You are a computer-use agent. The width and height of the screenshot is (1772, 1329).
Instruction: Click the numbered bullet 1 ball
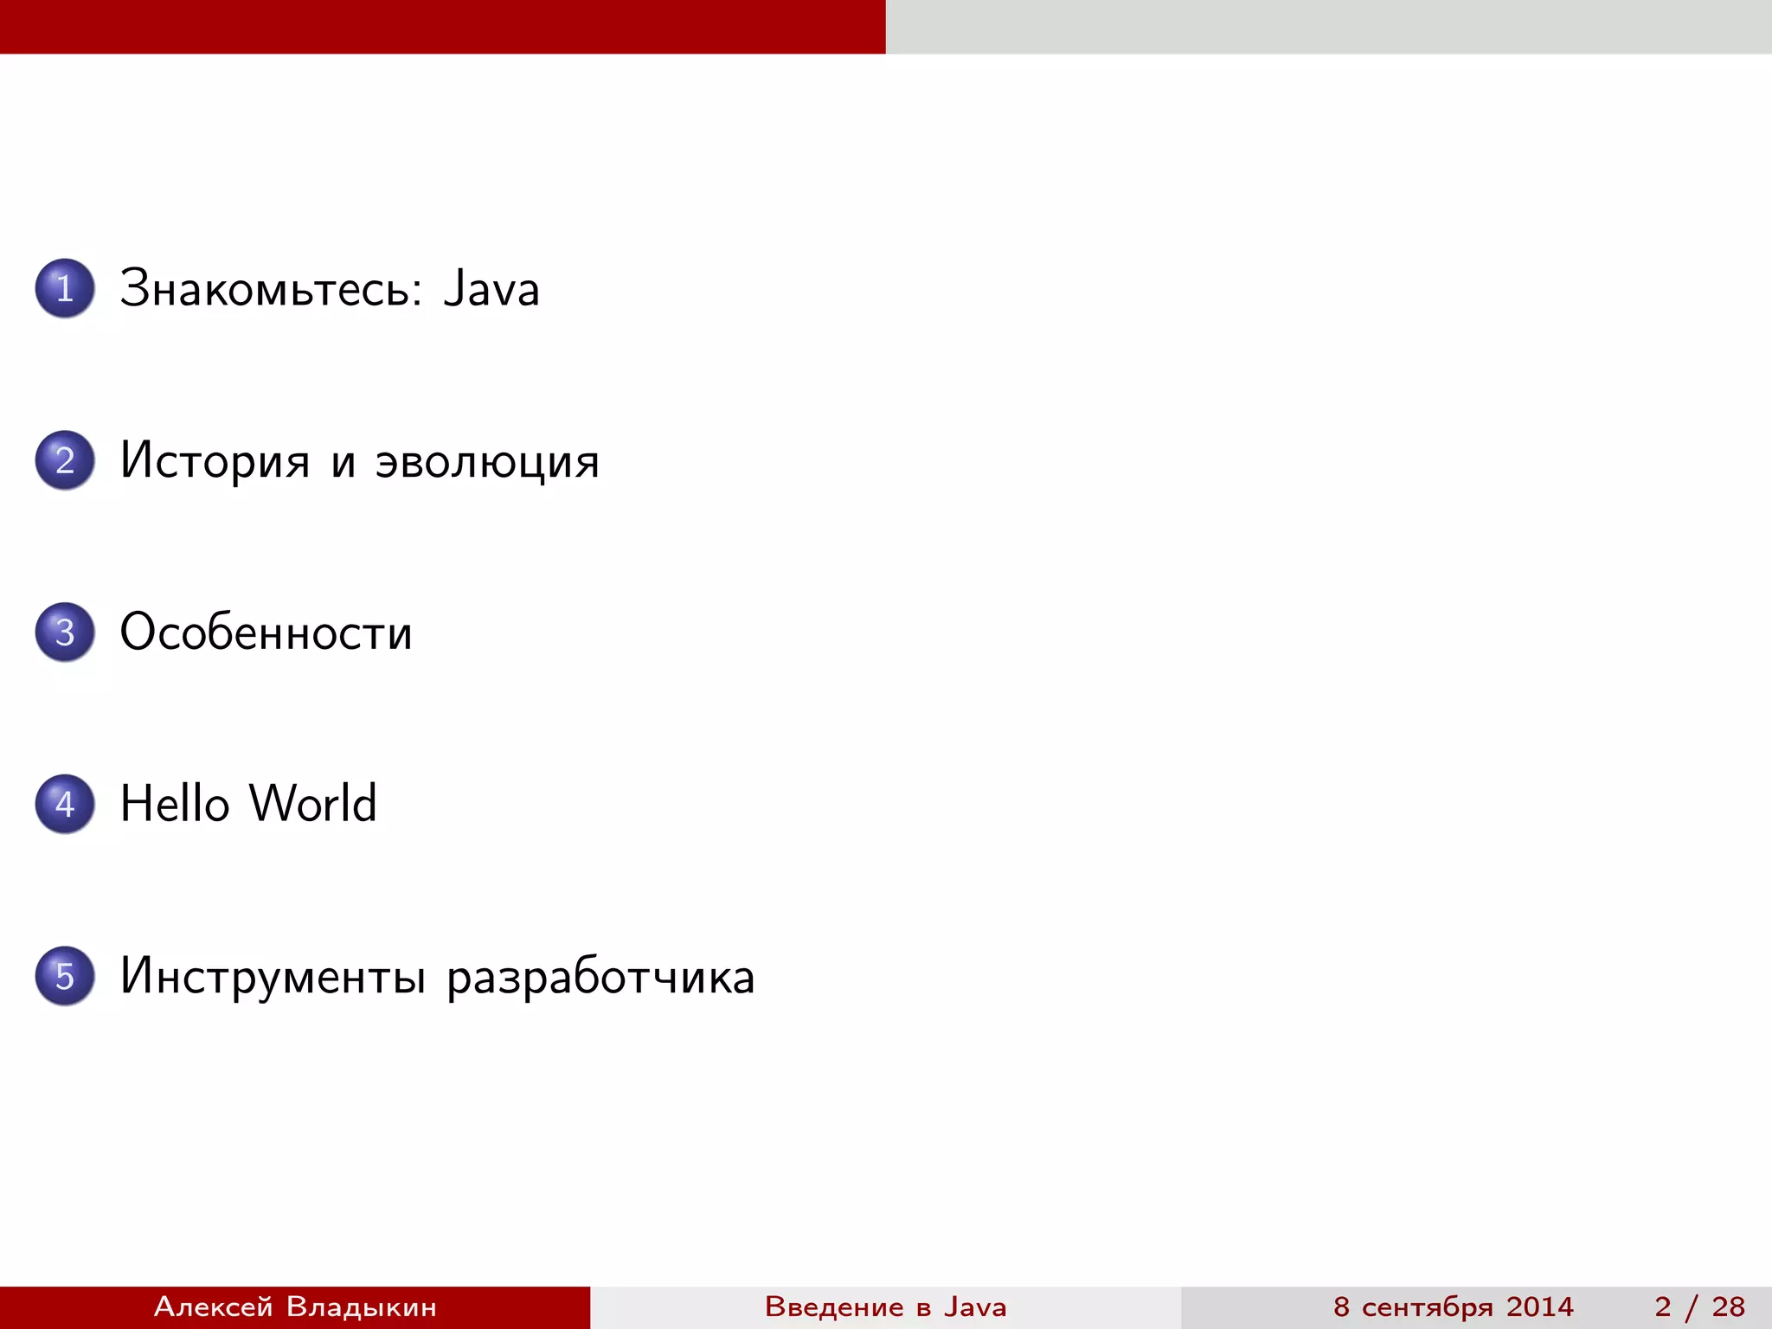click(x=65, y=288)
